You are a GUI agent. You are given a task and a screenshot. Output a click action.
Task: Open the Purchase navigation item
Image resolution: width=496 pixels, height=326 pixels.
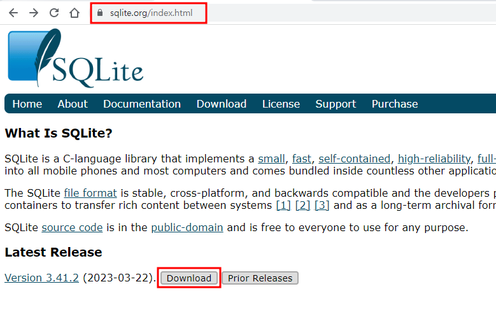coord(395,104)
